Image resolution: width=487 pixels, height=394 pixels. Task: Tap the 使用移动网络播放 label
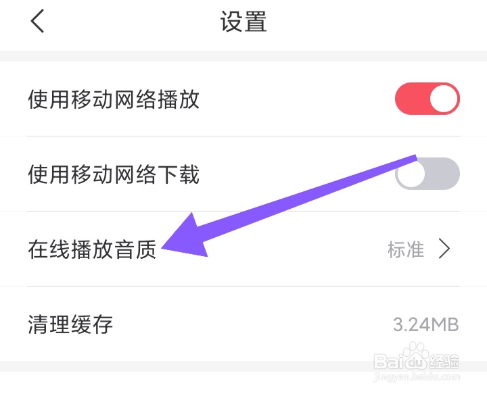tap(114, 99)
